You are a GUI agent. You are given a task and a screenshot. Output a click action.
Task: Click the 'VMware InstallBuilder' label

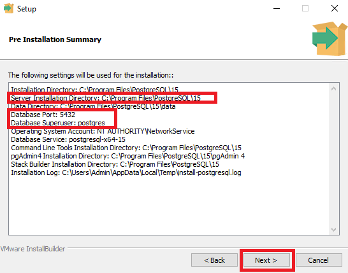pyautogui.click(x=33, y=249)
